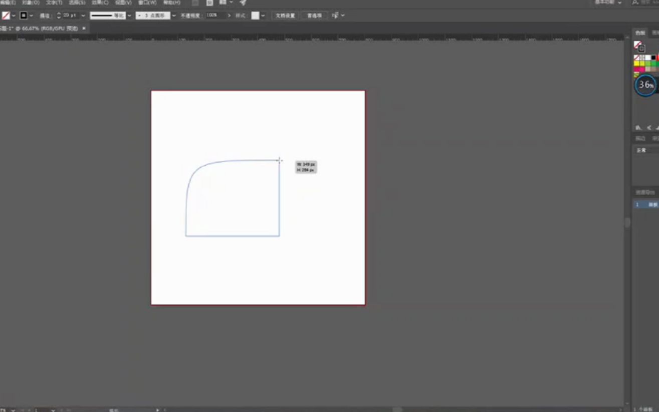Click the drawn rounded-corner shape on the artboard
Screen dimensions: 659x412
(233, 198)
